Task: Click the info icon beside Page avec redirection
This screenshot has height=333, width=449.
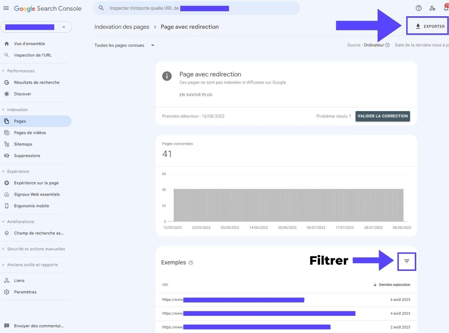Action: (167, 76)
